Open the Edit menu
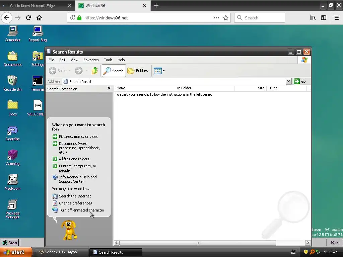The image size is (343, 257). [x=62, y=60]
